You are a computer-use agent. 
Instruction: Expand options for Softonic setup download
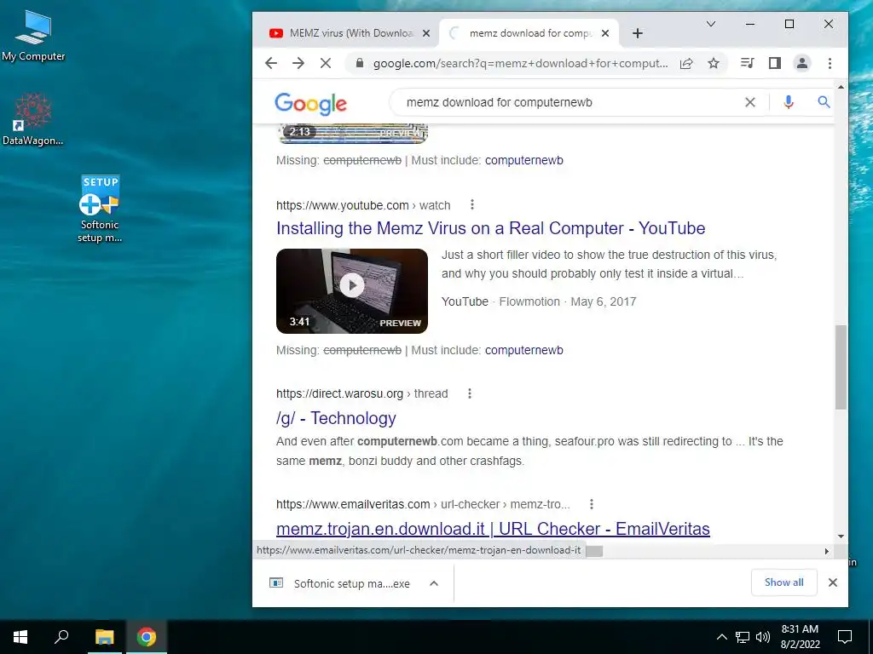coord(434,582)
